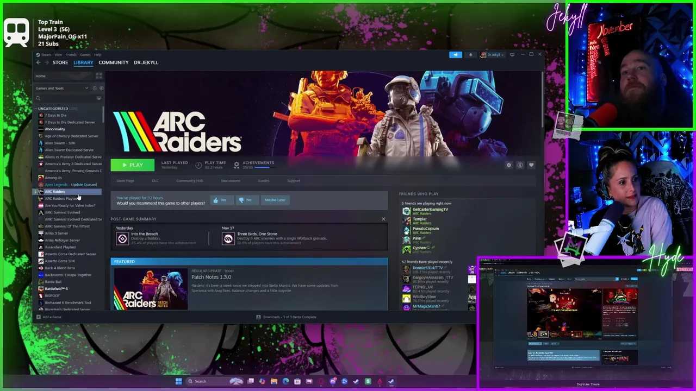Open Patch Notes 1.3.0 news article
Image resolution: width=696 pixels, height=391 pixels.
point(211,277)
